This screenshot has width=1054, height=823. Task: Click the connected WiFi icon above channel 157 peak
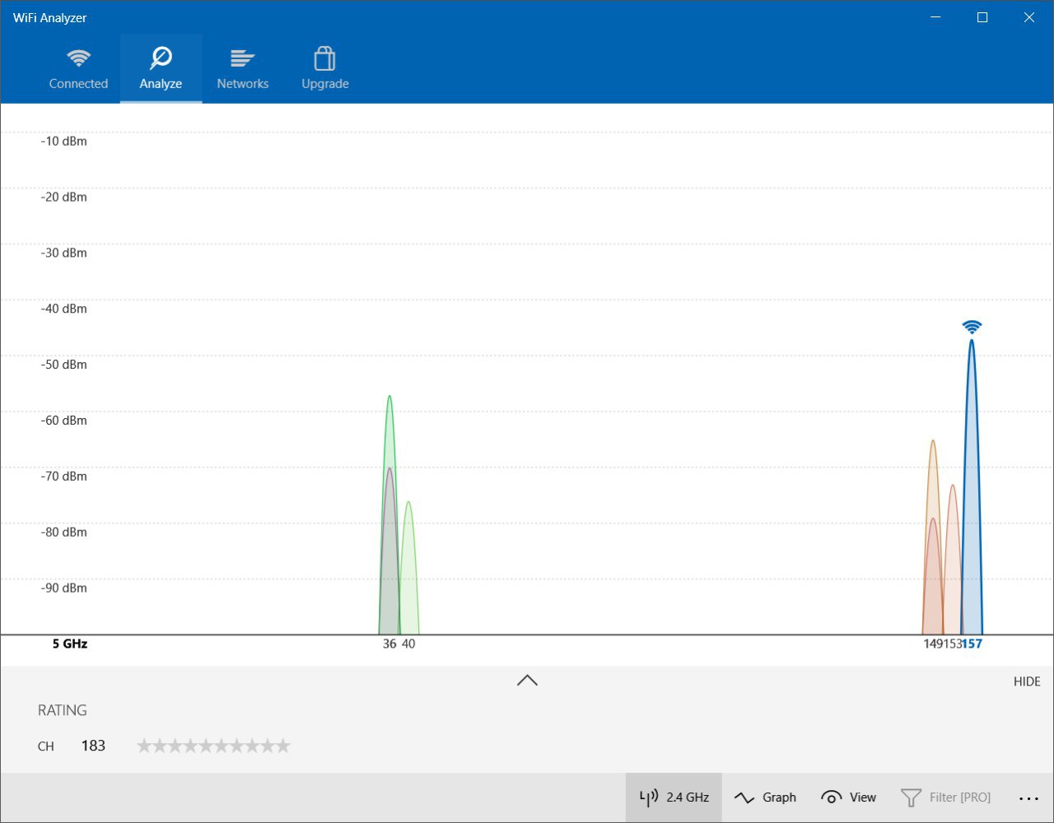point(972,327)
